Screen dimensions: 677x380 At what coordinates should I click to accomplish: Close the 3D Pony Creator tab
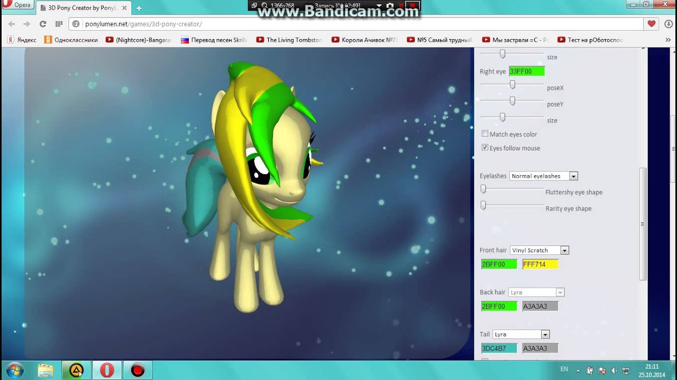pyautogui.click(x=124, y=8)
